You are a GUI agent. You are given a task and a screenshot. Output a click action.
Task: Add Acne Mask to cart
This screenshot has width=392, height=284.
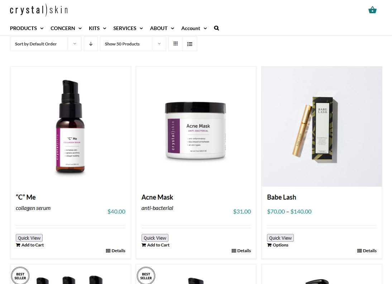(x=156, y=245)
